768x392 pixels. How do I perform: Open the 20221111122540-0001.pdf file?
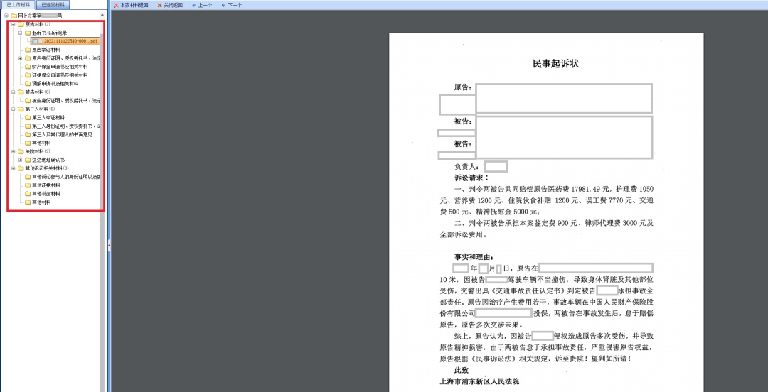tap(70, 41)
